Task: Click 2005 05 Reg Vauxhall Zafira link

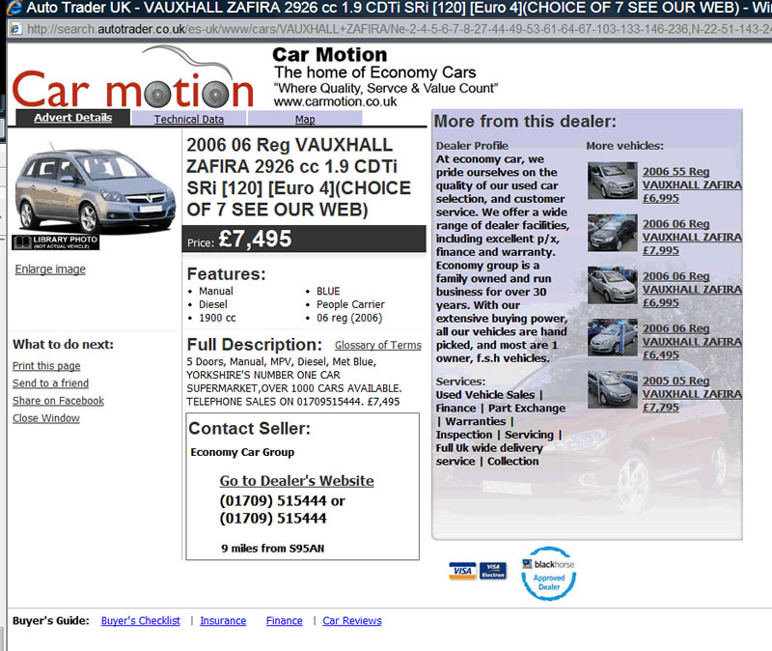Action: pyautogui.click(x=692, y=394)
